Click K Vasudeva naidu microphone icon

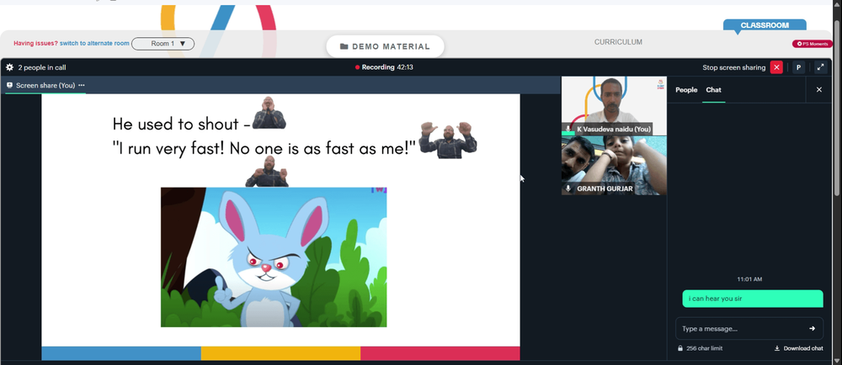[x=568, y=130]
